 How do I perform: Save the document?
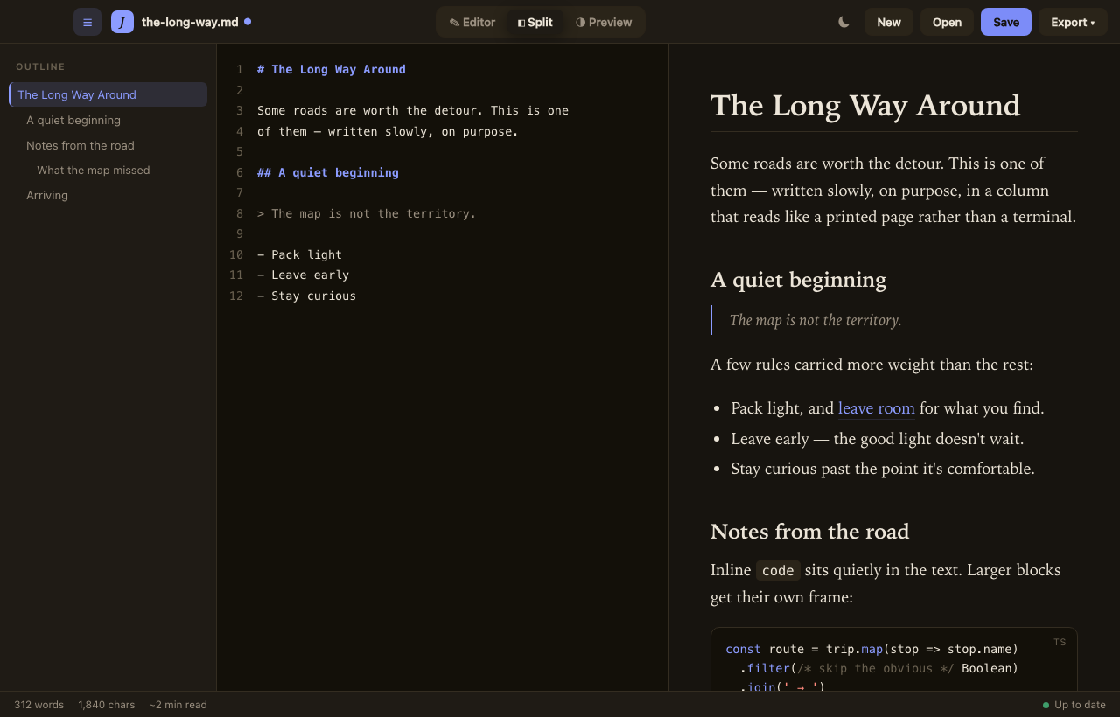pyautogui.click(x=1006, y=22)
